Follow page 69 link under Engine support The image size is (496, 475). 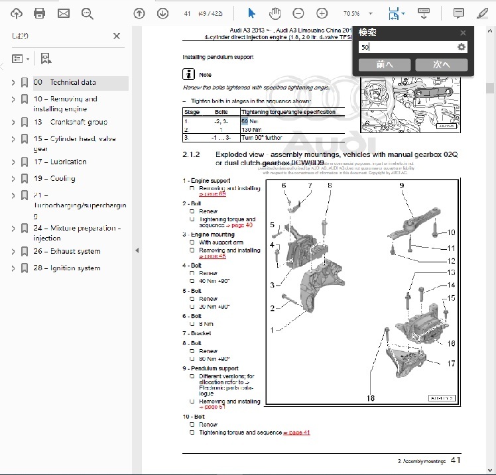[212, 193]
